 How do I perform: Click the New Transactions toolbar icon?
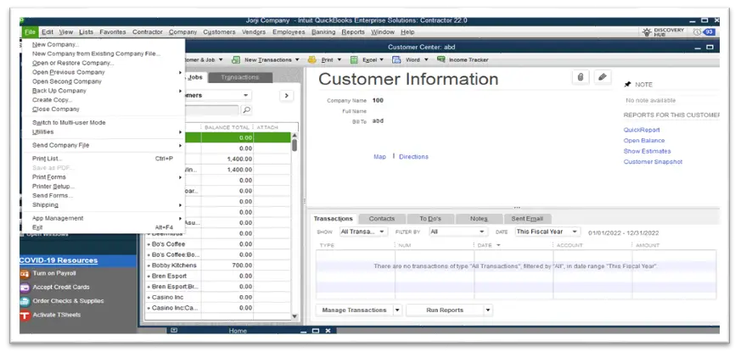[x=236, y=60]
